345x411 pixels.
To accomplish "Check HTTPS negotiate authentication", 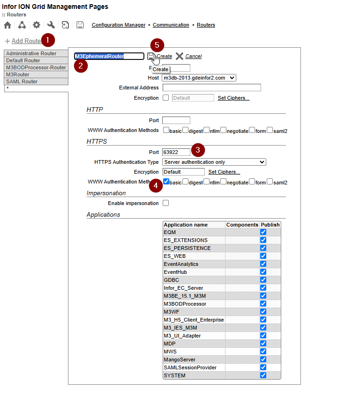I will (x=224, y=181).
